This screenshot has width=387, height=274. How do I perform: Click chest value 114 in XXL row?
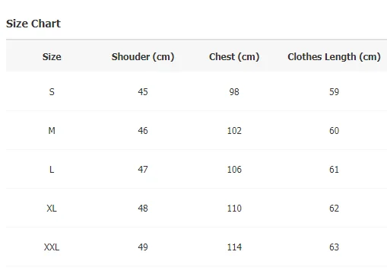[x=234, y=247]
